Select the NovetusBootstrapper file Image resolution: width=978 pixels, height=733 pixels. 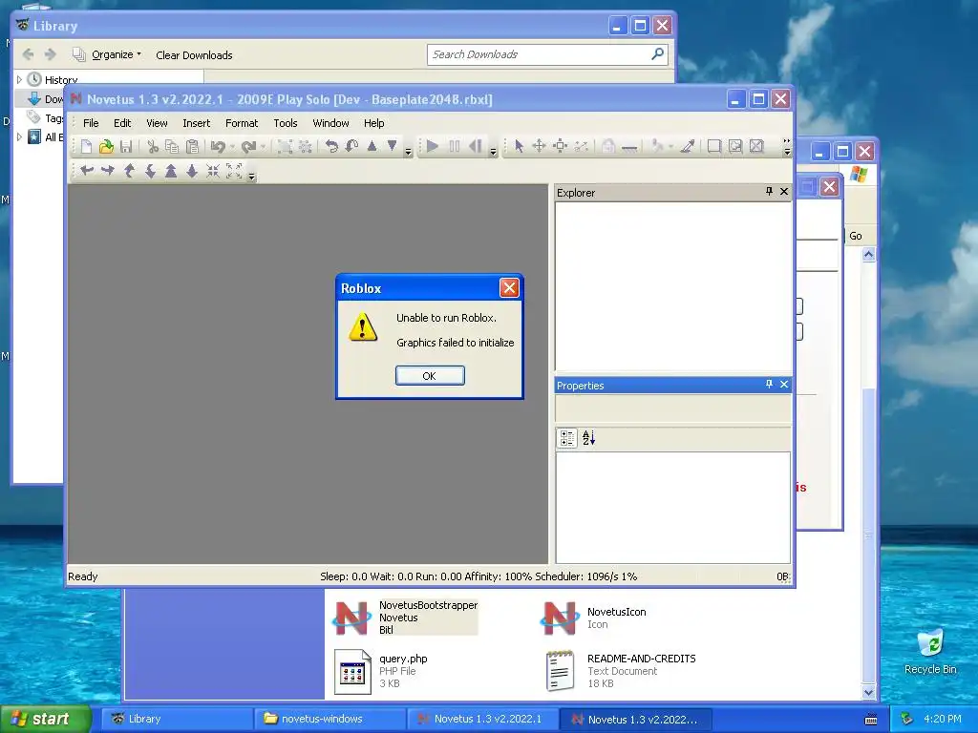point(405,618)
